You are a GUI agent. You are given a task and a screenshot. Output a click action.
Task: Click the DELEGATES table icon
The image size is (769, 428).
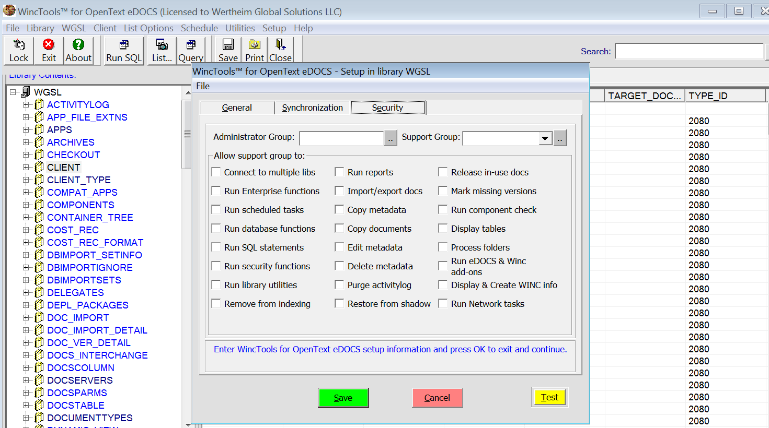tap(39, 293)
